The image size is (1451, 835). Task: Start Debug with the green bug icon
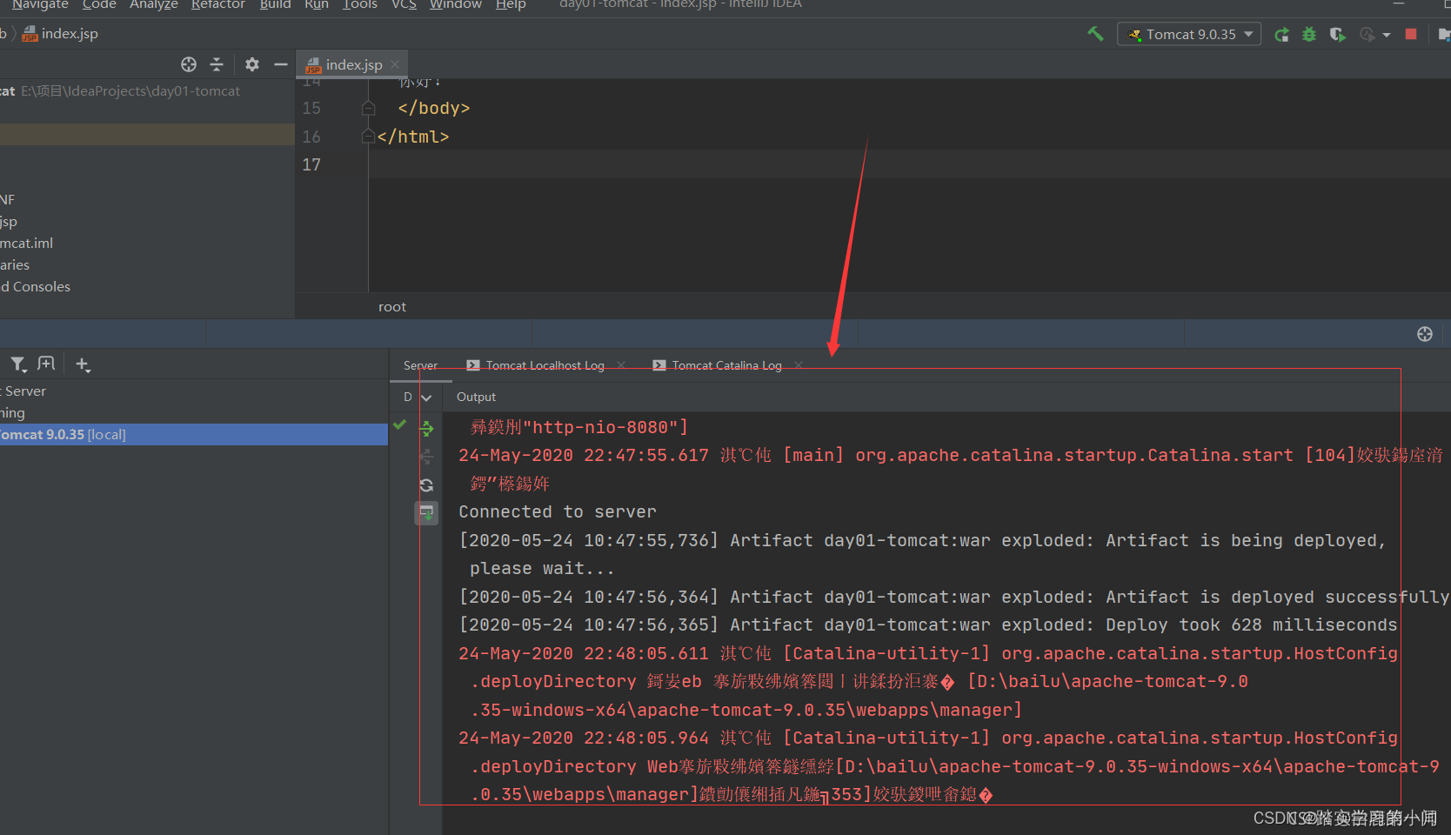[x=1309, y=35]
